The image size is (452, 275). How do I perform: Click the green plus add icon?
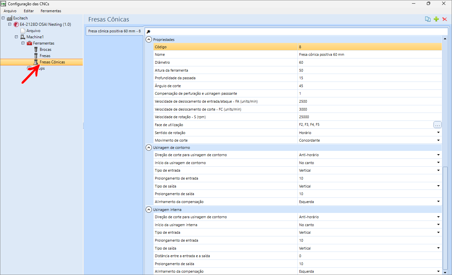[436, 19]
